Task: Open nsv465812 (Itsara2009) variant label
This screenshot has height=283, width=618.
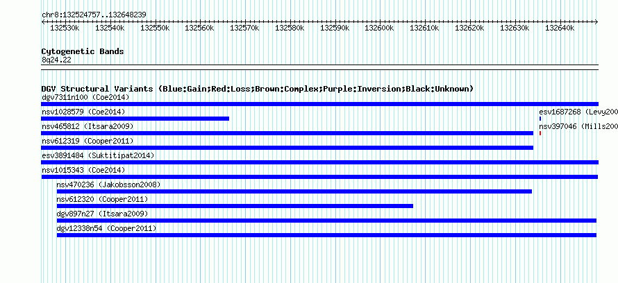Action: coord(87,126)
